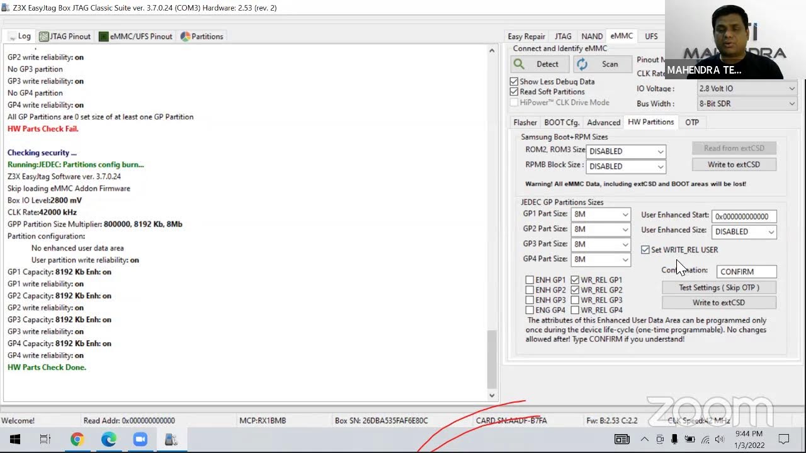Image resolution: width=806 pixels, height=453 pixels.
Task: Open the Bus Width dropdown
Action: 747,104
